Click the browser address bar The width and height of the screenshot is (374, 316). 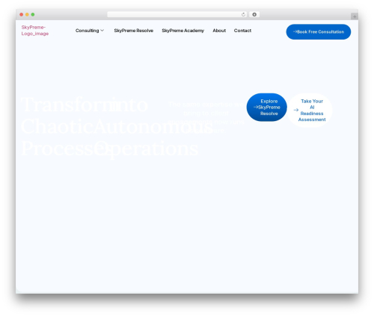[x=177, y=15]
